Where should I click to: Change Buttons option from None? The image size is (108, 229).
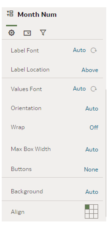coord(91,170)
